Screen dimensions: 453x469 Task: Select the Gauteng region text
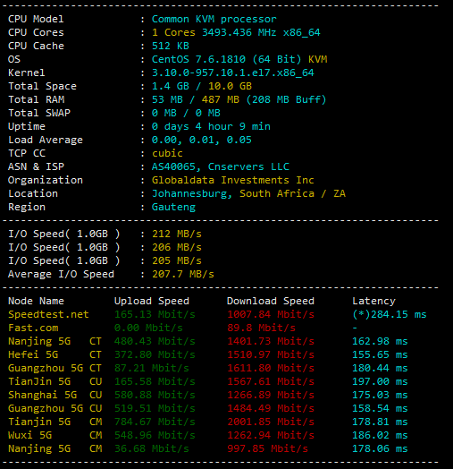(x=173, y=208)
